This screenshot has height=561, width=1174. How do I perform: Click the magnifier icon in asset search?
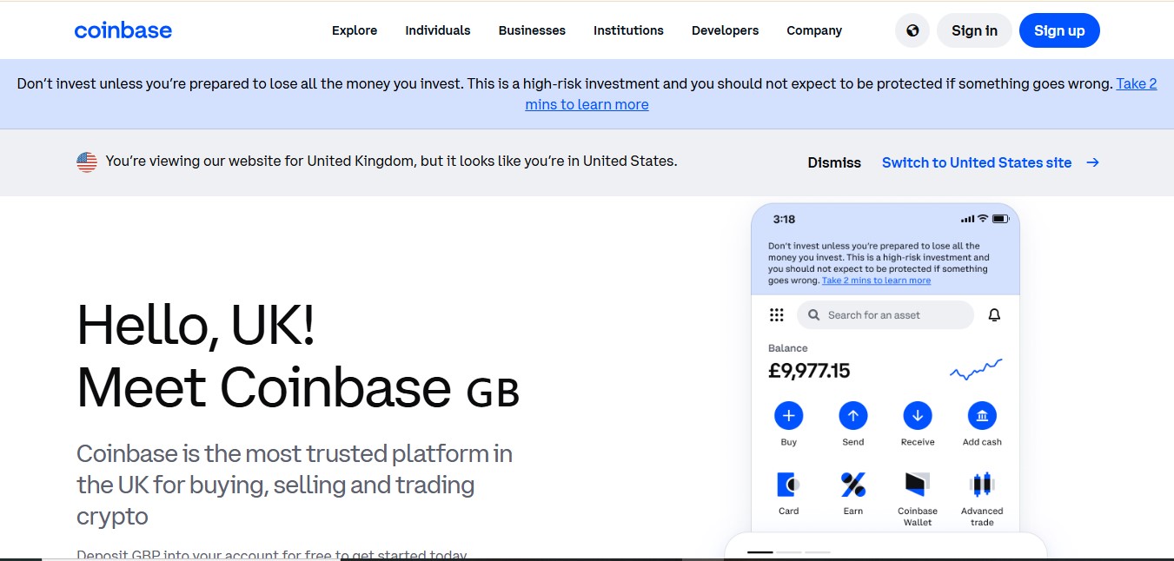click(814, 315)
